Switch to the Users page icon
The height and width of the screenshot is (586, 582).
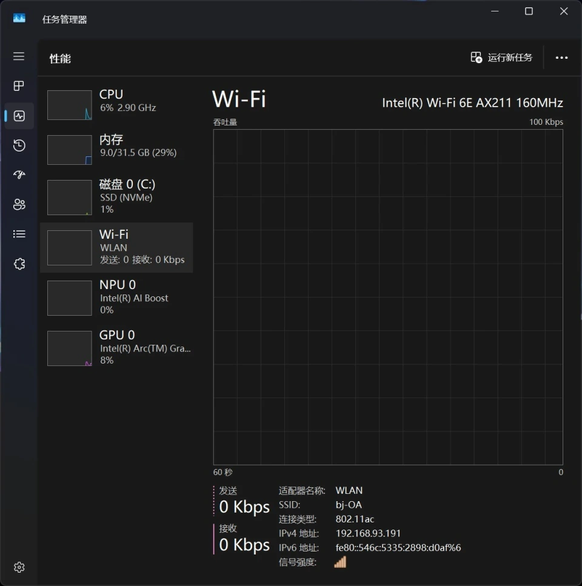pyautogui.click(x=19, y=205)
